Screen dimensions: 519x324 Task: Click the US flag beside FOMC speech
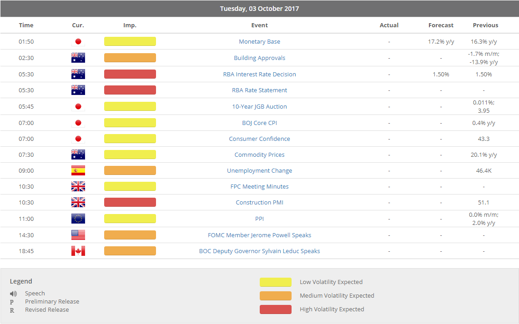pyautogui.click(x=78, y=235)
